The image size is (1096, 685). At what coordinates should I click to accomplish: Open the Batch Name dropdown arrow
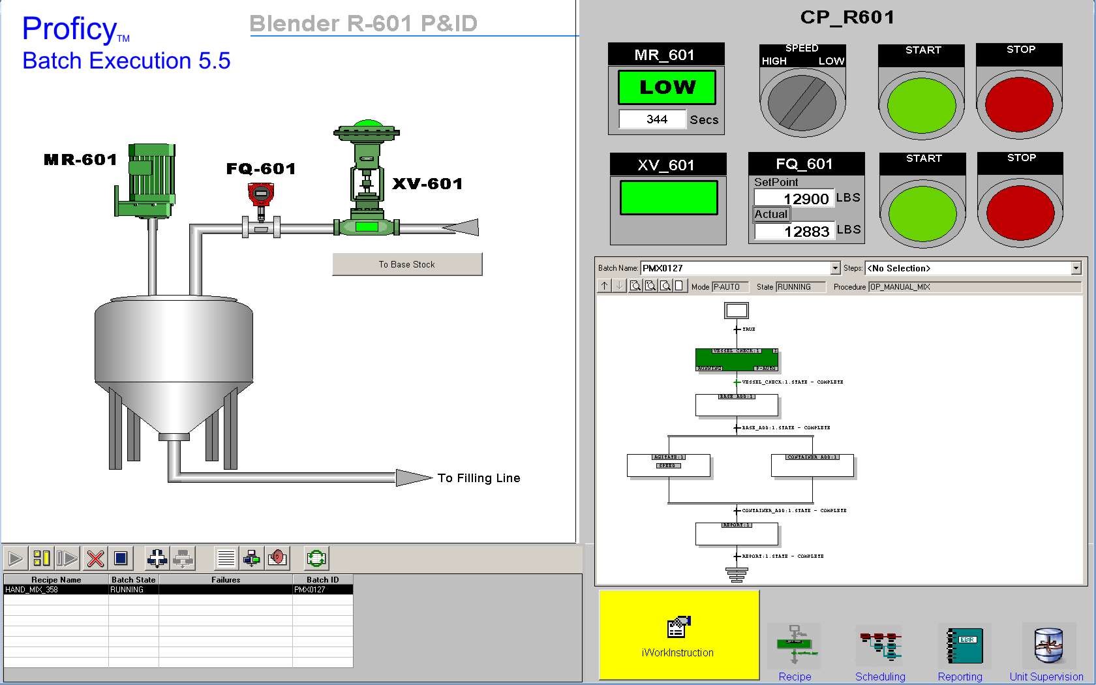point(835,268)
